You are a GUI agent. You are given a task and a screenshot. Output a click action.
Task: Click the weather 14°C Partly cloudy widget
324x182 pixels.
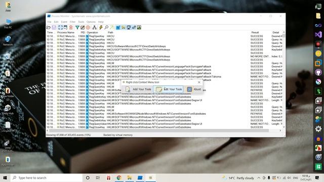(x=238, y=178)
